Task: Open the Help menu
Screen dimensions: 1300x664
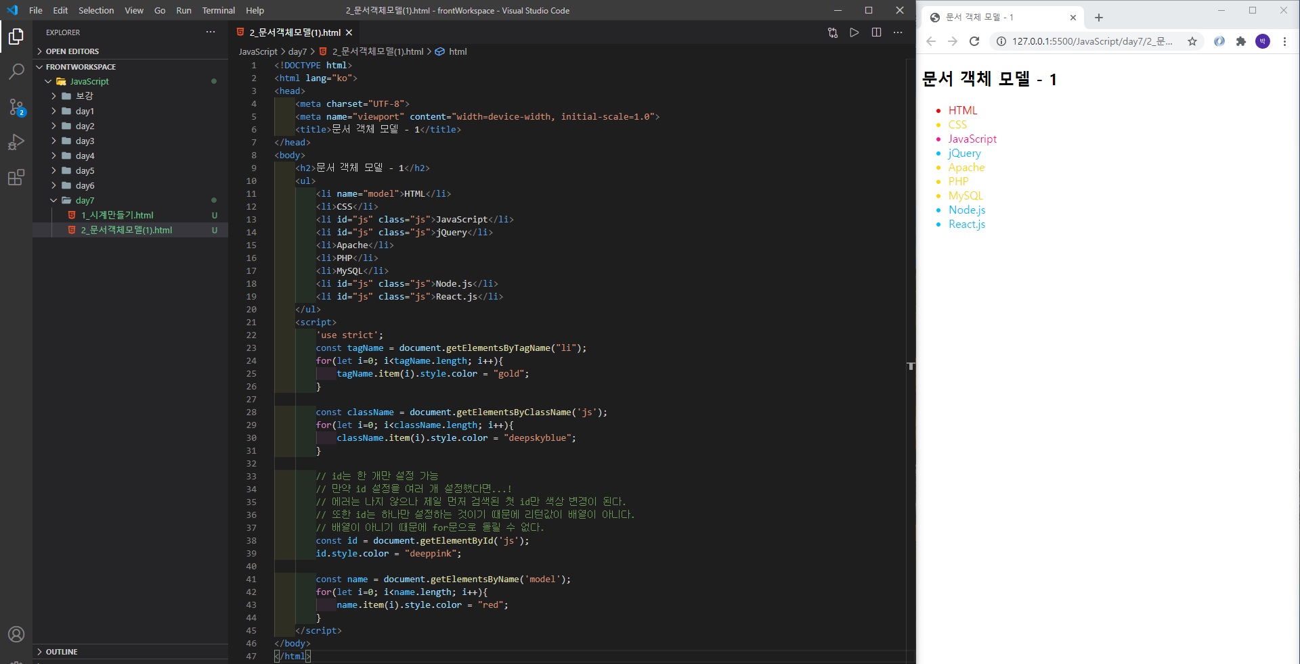Action: click(x=255, y=10)
